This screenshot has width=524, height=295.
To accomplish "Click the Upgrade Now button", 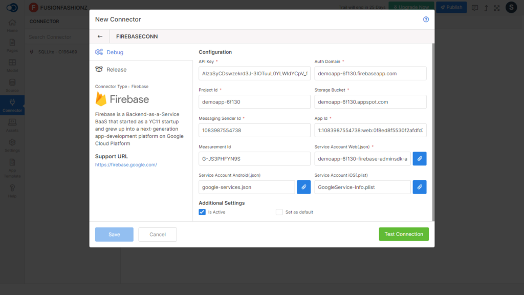I will (x=411, y=7).
